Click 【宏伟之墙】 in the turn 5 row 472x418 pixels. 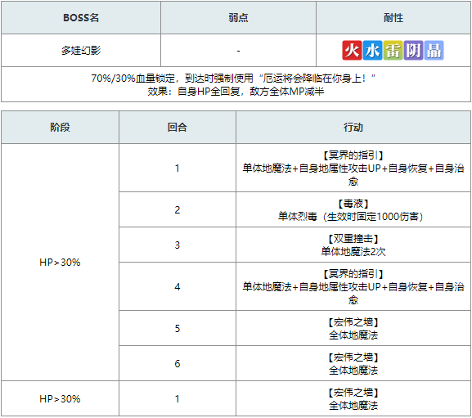click(353, 322)
